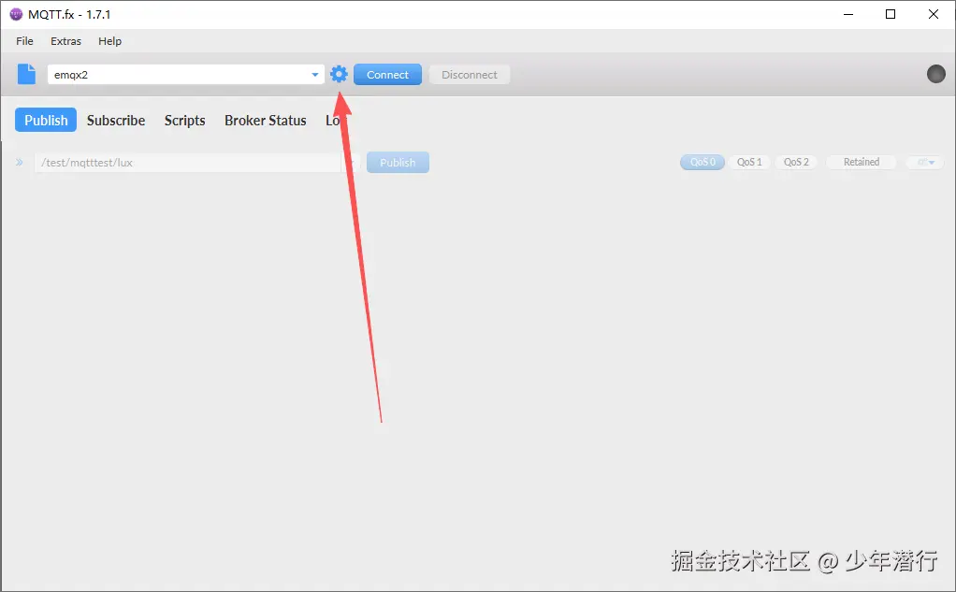Click the MQTT.fx app logo in title bar
This screenshot has height=592, width=956.
[16, 14]
